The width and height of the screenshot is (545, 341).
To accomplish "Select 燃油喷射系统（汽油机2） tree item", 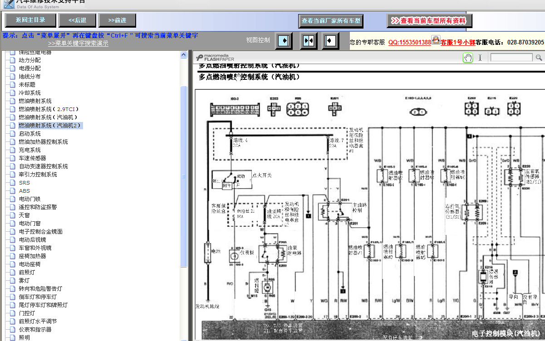I will click(51, 125).
